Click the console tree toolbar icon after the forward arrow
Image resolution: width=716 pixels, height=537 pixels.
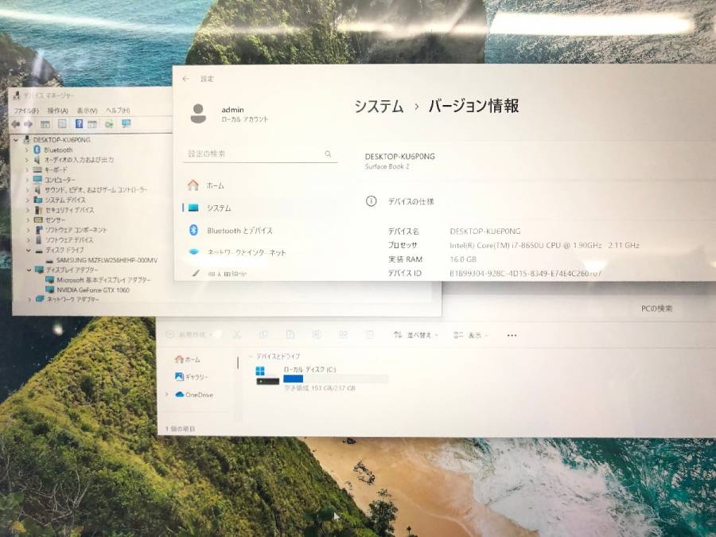45,124
